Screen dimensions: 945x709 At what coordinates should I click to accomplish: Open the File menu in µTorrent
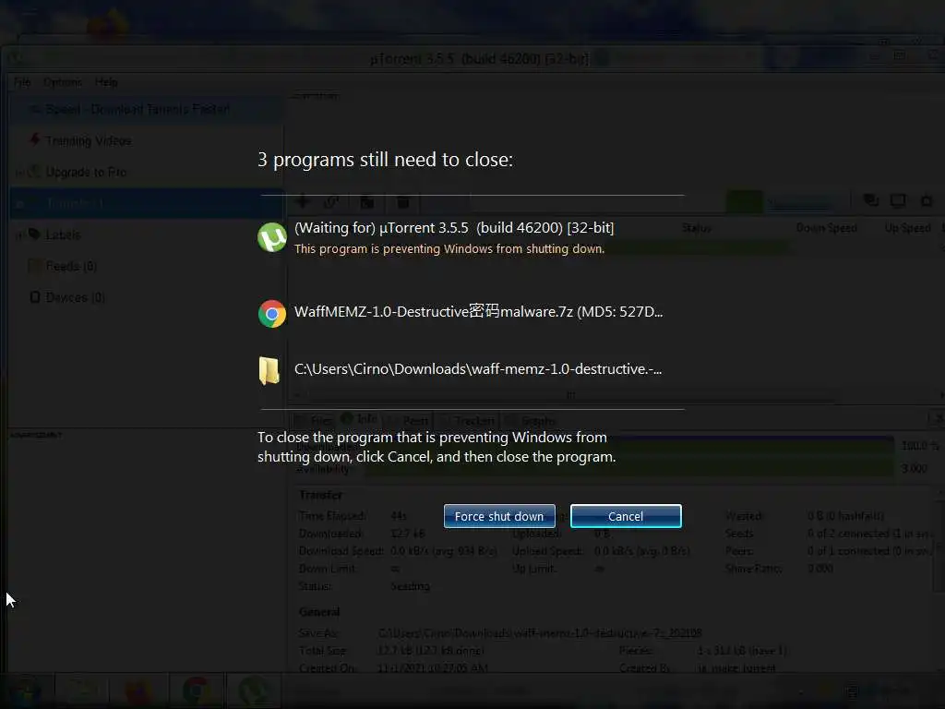point(22,82)
